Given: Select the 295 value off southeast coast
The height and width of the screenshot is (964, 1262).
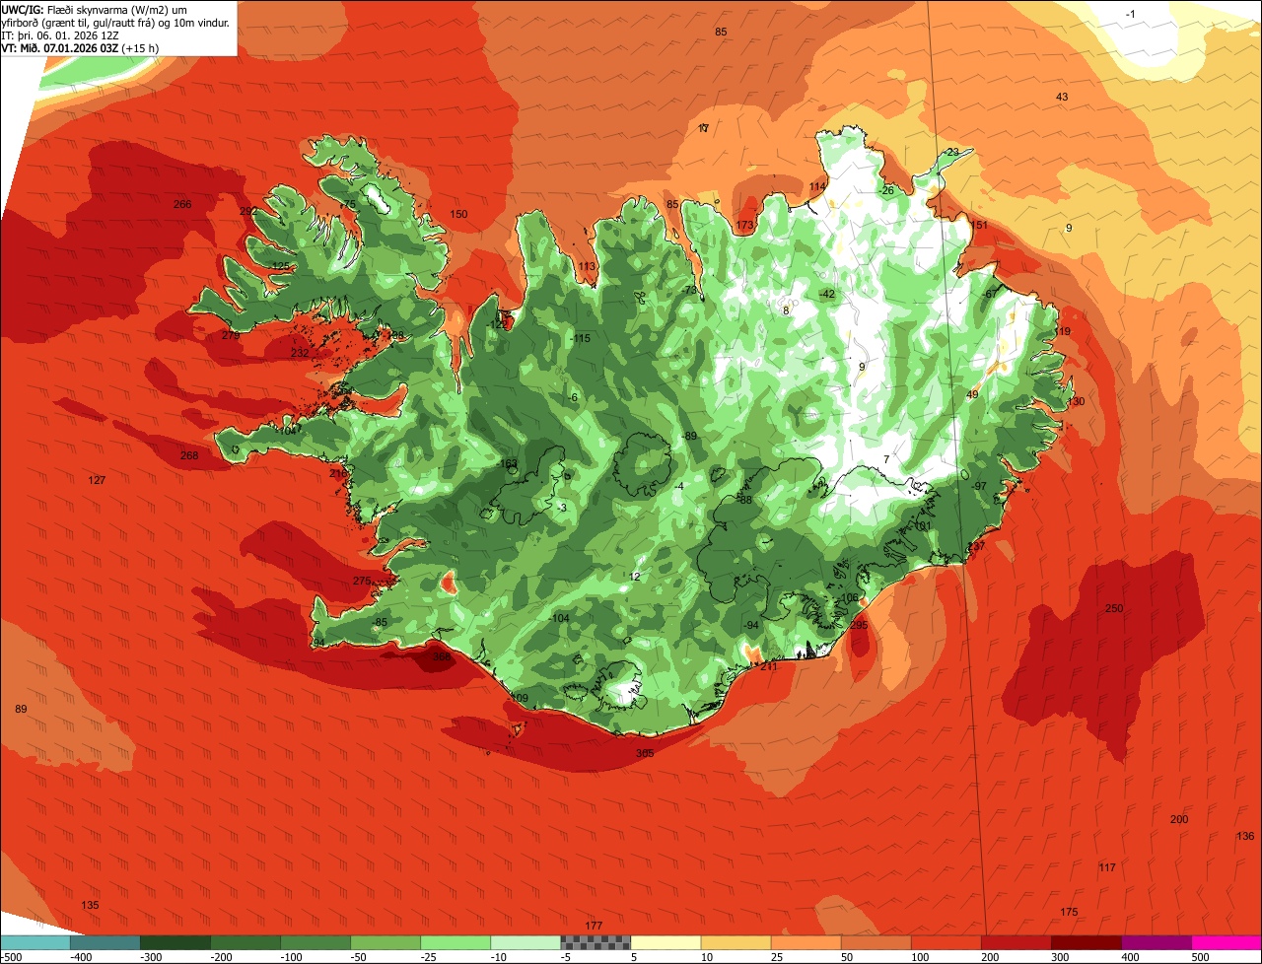Looking at the screenshot, I should (859, 625).
